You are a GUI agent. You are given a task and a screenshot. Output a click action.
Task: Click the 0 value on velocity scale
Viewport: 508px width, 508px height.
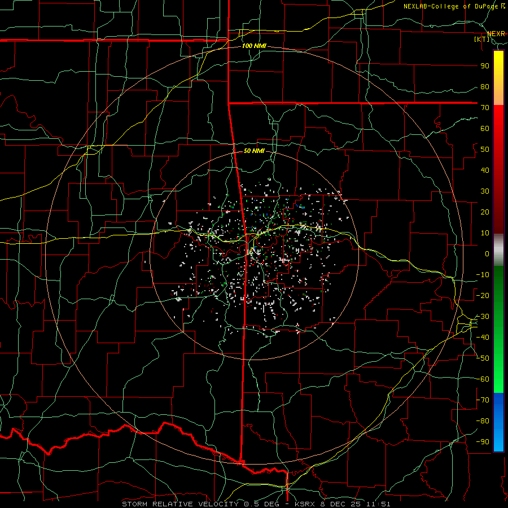click(x=487, y=253)
